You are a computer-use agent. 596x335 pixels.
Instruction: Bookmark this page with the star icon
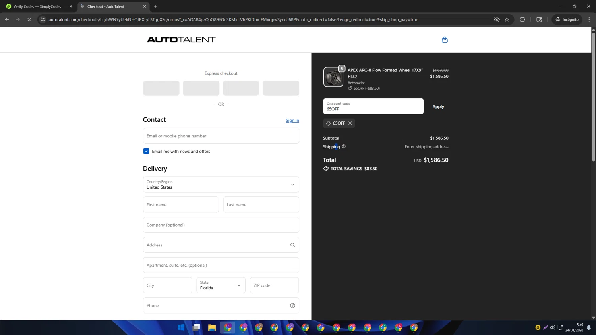[x=507, y=19]
